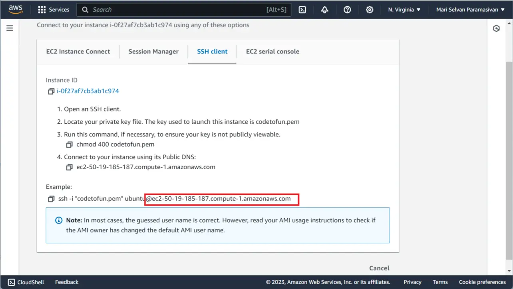Open the settings gear icon

click(x=370, y=10)
